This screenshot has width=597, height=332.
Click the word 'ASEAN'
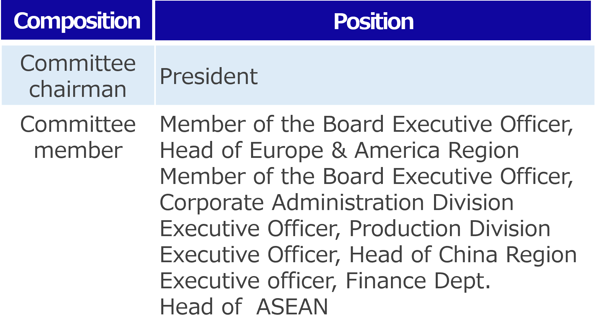[x=292, y=307]
